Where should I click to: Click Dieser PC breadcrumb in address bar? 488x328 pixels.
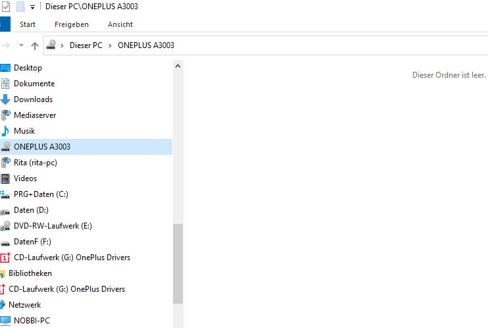click(86, 45)
